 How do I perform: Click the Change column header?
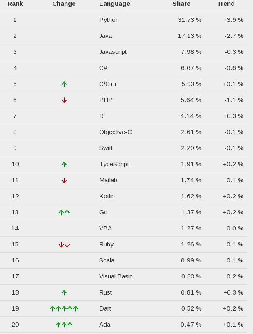64,4
